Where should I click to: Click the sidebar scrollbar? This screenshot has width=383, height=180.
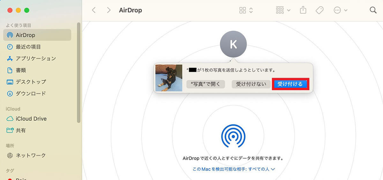79,73
